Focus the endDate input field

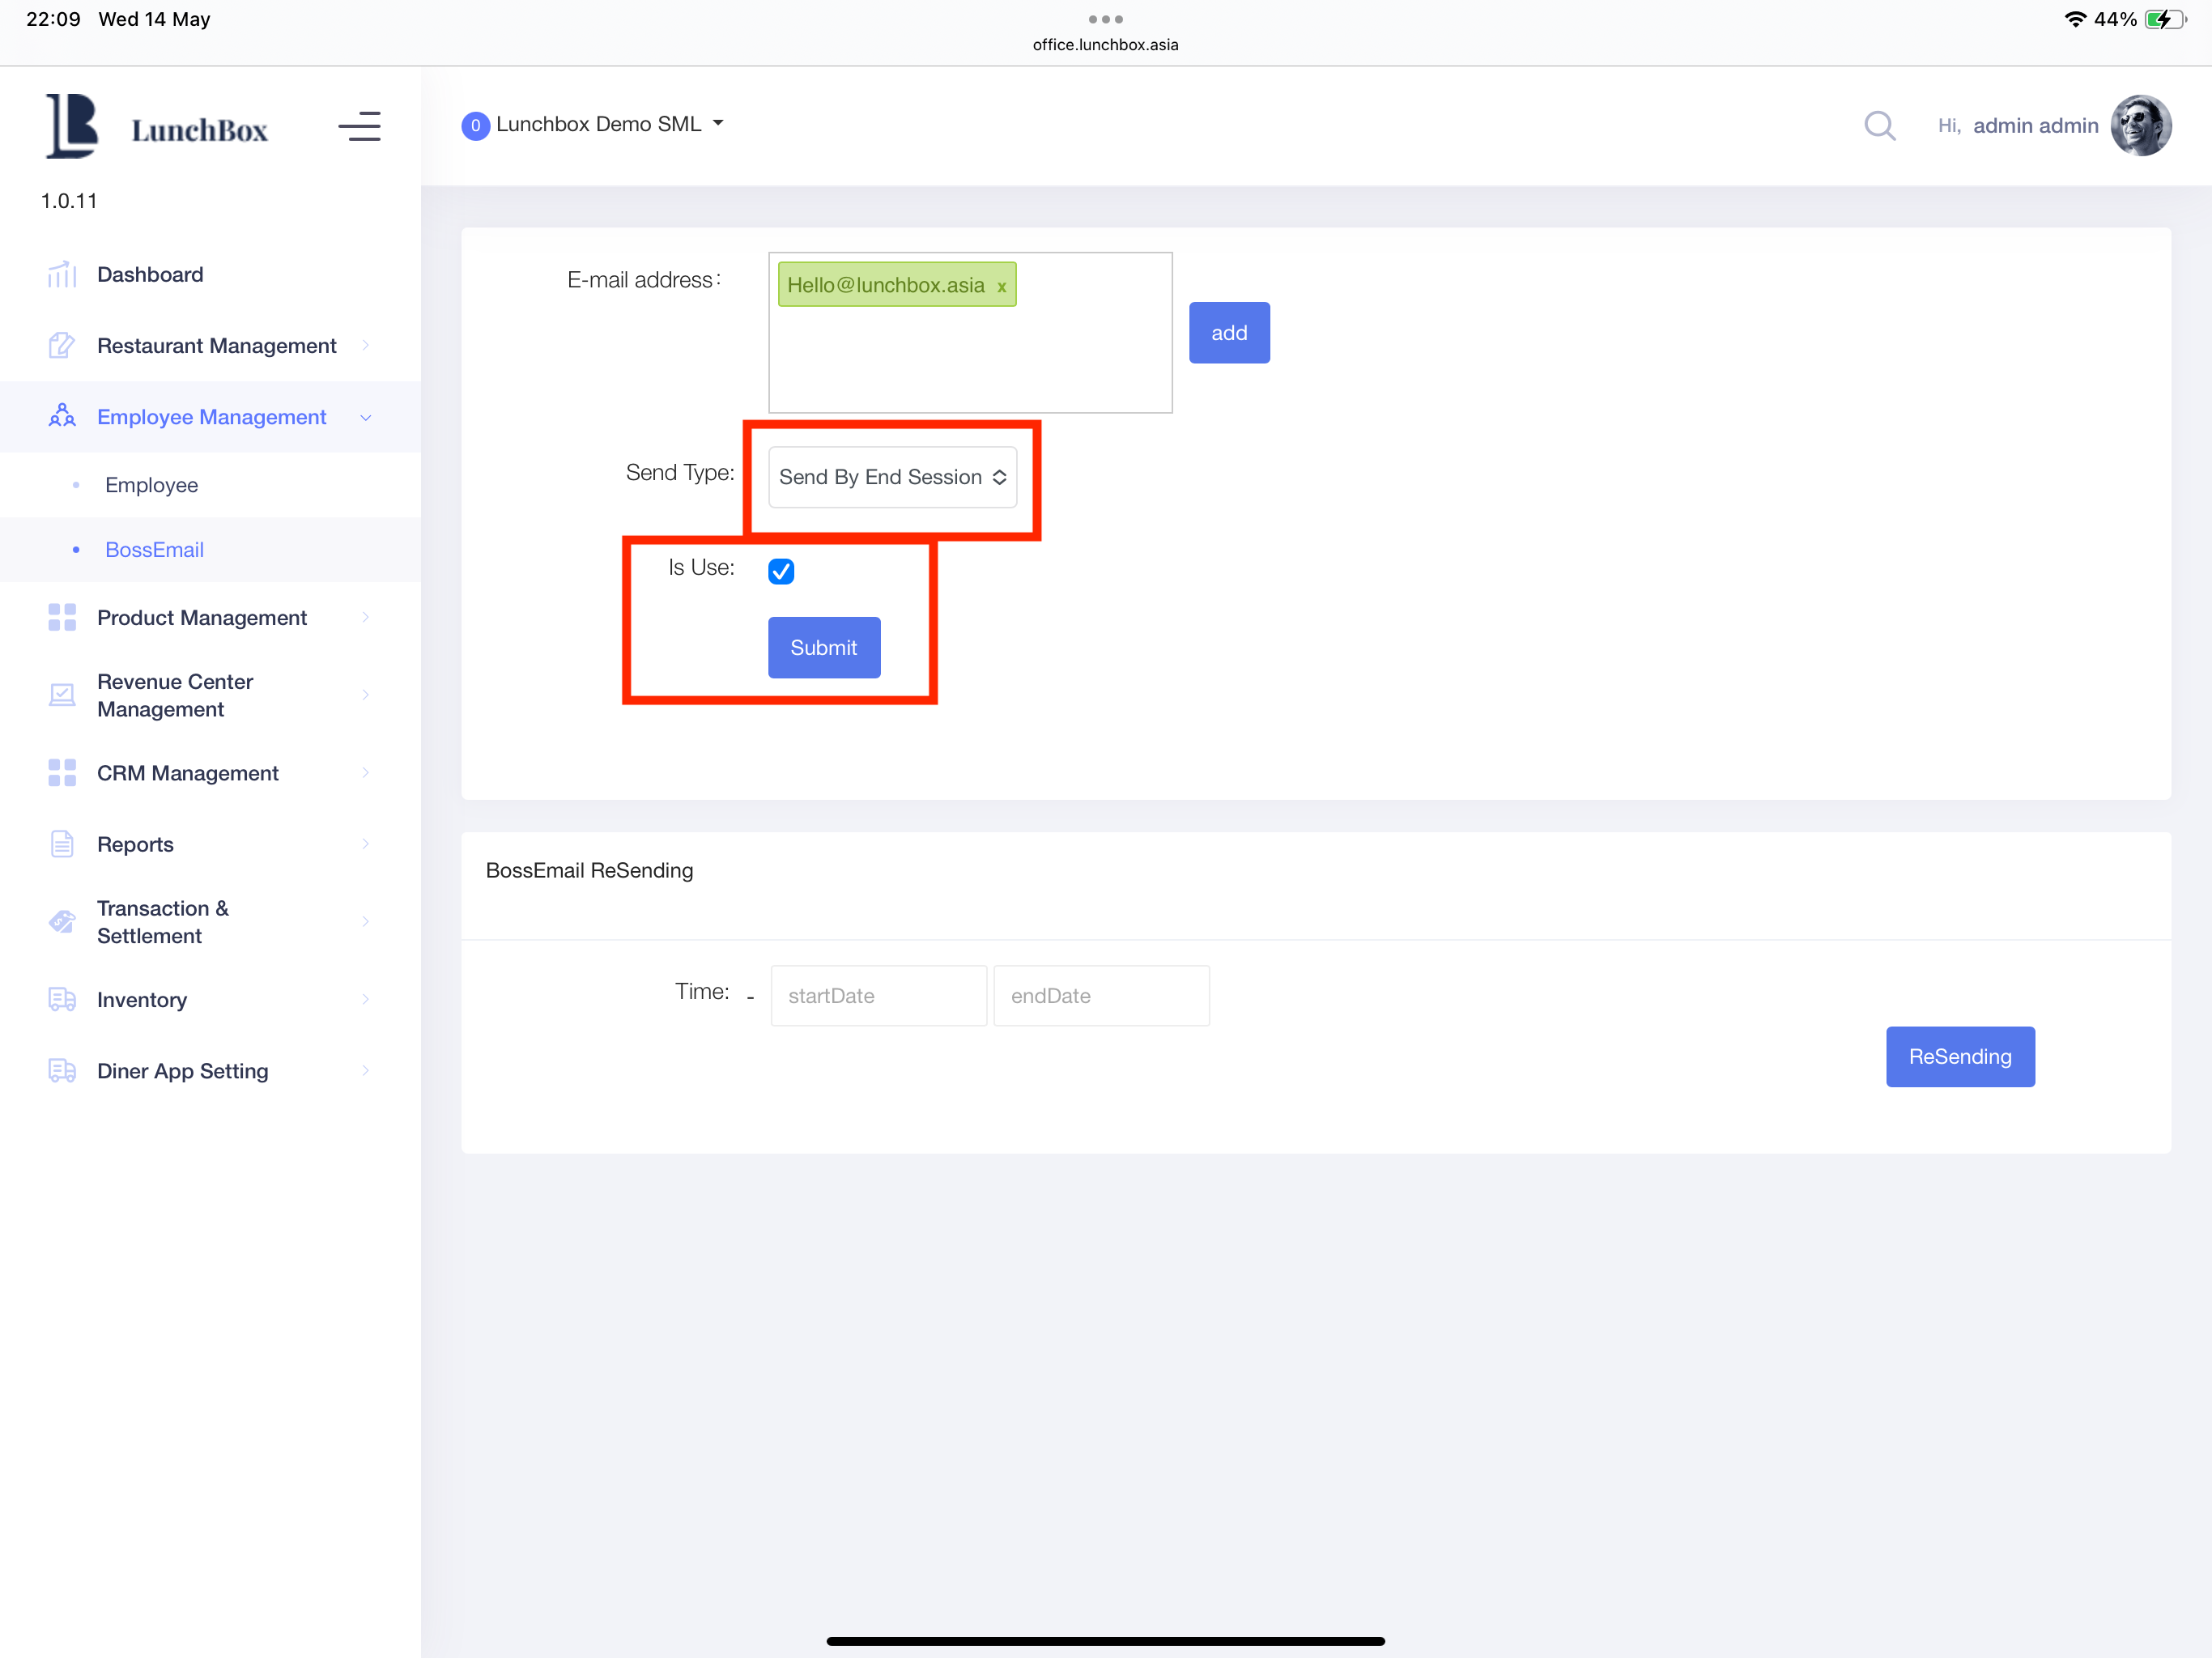[x=1101, y=996]
